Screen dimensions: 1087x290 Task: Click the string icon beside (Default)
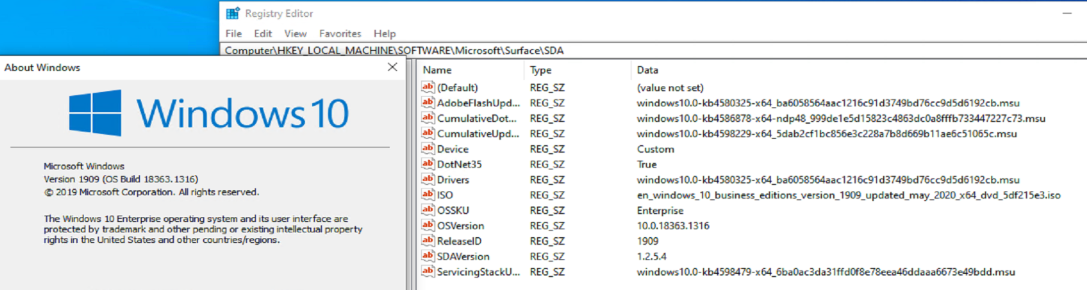pyautogui.click(x=427, y=87)
